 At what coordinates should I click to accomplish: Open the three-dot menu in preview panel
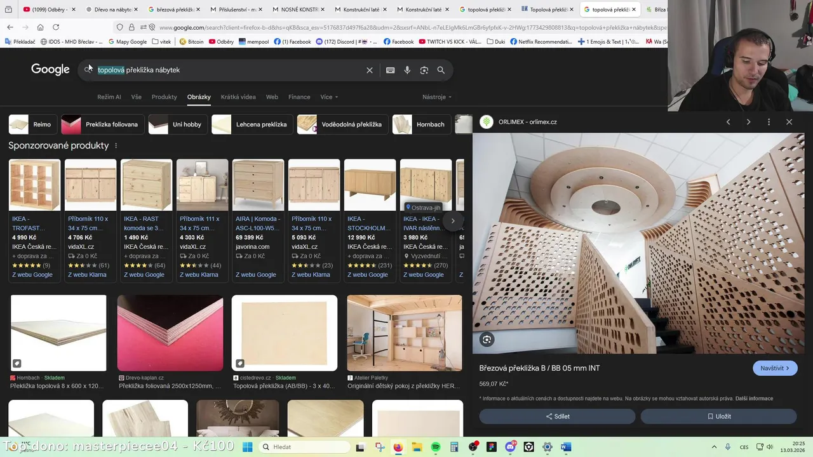point(769,122)
